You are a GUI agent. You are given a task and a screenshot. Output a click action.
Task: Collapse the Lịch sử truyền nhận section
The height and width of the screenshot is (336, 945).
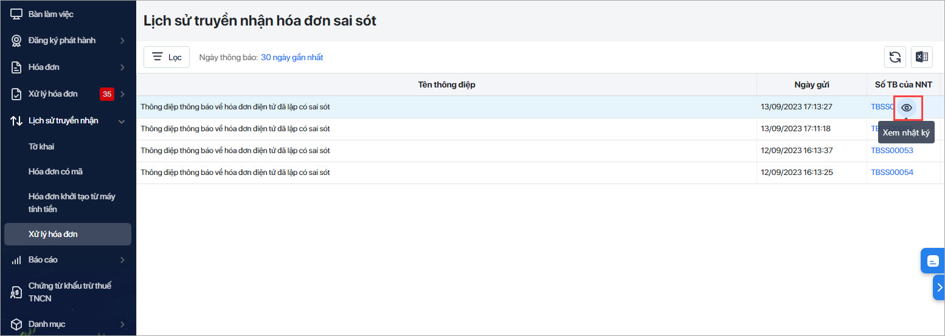point(122,121)
